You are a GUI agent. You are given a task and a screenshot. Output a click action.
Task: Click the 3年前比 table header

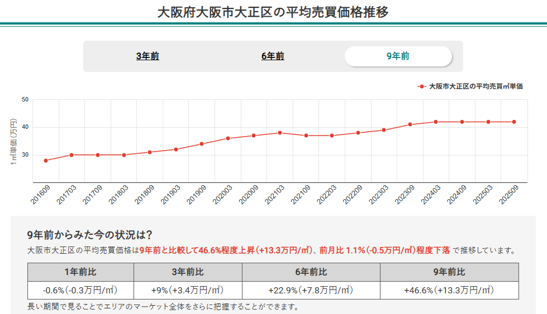[x=188, y=272]
